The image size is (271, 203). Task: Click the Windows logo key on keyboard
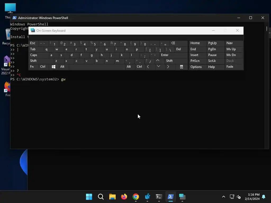53,67
